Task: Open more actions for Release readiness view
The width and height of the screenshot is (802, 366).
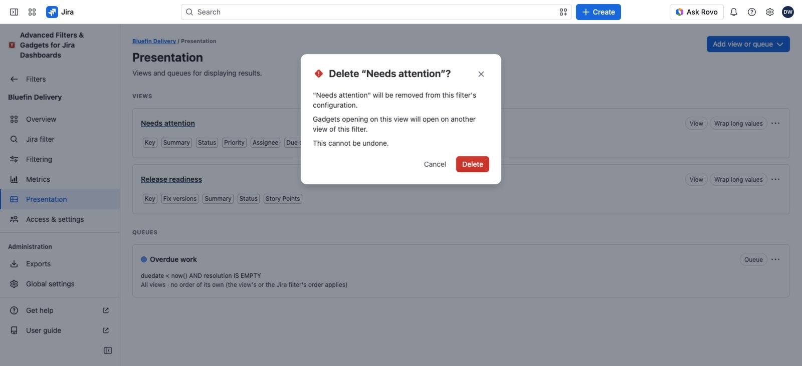Action: [x=775, y=179]
